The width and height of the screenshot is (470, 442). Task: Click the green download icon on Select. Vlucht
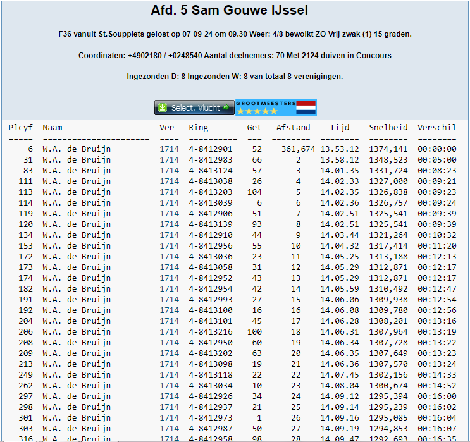(163, 107)
